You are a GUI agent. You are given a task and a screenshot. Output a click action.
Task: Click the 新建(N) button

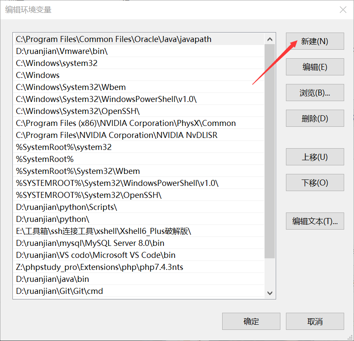click(x=315, y=42)
